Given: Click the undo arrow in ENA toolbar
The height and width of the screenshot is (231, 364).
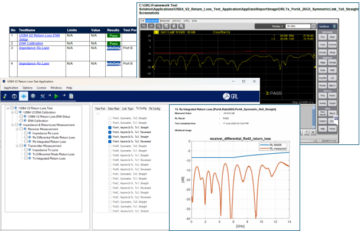Looking at the screenshot, I should tap(144, 26).
